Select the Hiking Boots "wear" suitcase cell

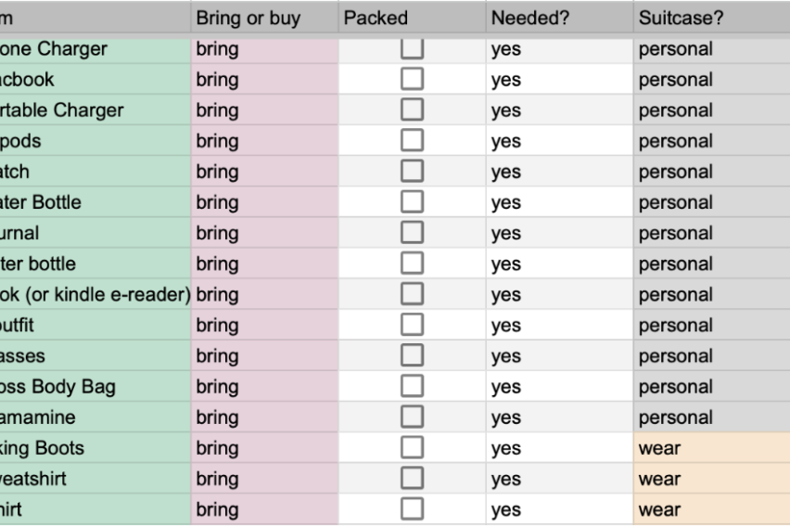click(x=710, y=448)
